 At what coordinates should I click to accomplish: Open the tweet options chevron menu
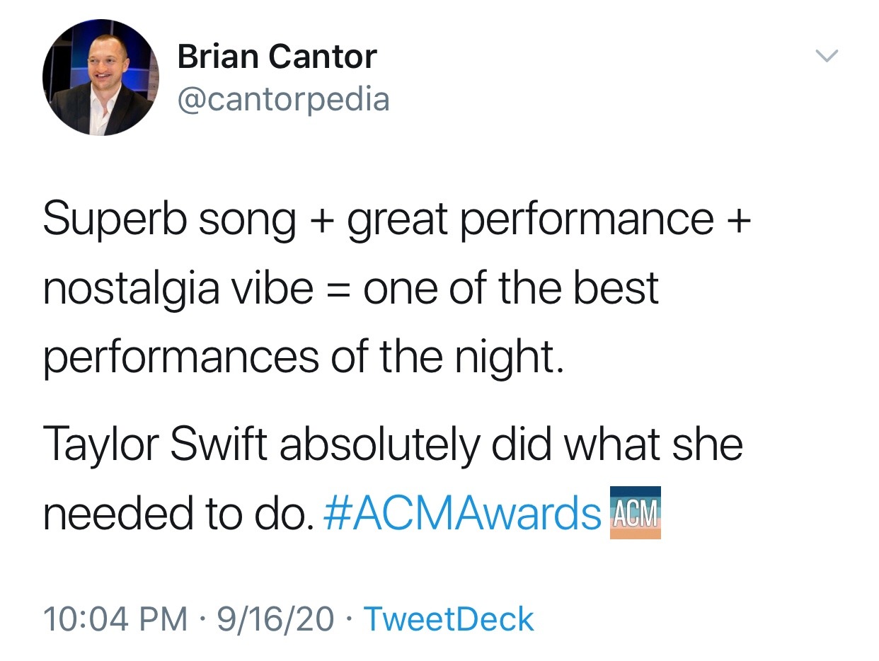pos(827,54)
